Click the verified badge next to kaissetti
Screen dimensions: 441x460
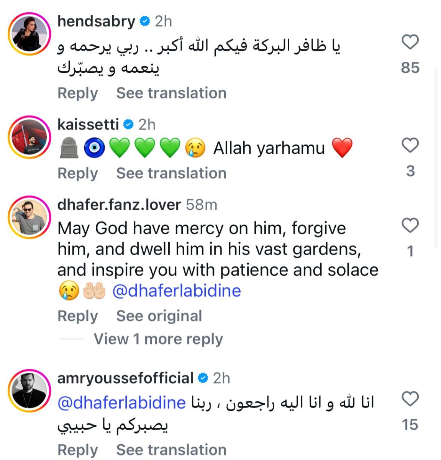tap(128, 124)
